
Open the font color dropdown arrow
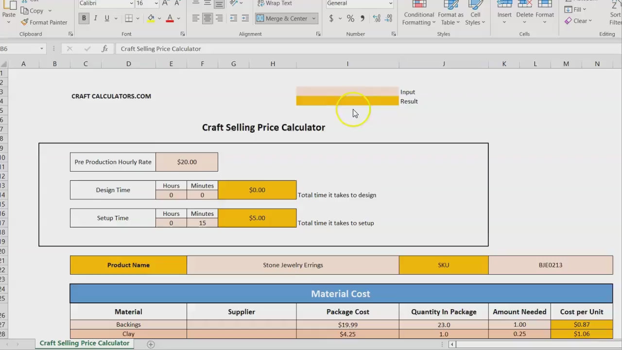click(179, 18)
